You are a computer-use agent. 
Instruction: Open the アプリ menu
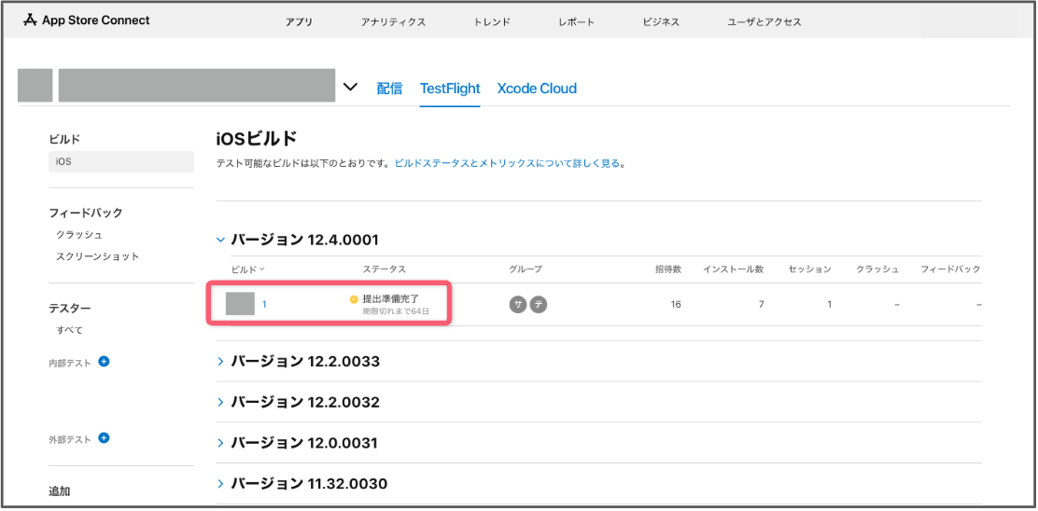[300, 21]
